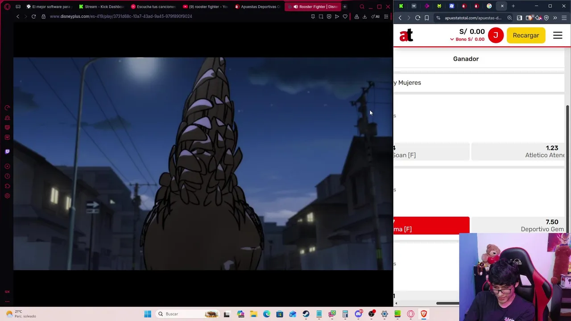Reload the Disney+ page

[x=33, y=16]
